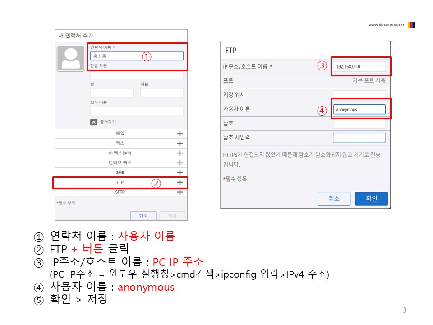This screenshot has height=325, width=433.
Task: Click the 사용자 이름 anonymous field
Action: click(x=359, y=109)
